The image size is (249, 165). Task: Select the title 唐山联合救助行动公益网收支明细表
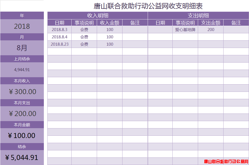click(148, 6)
